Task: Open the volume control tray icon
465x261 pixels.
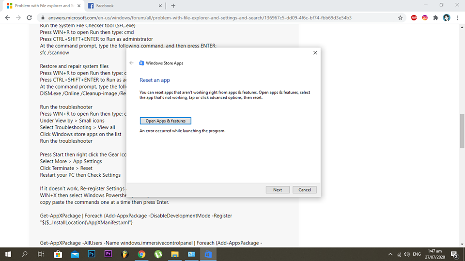Action: pos(406,254)
